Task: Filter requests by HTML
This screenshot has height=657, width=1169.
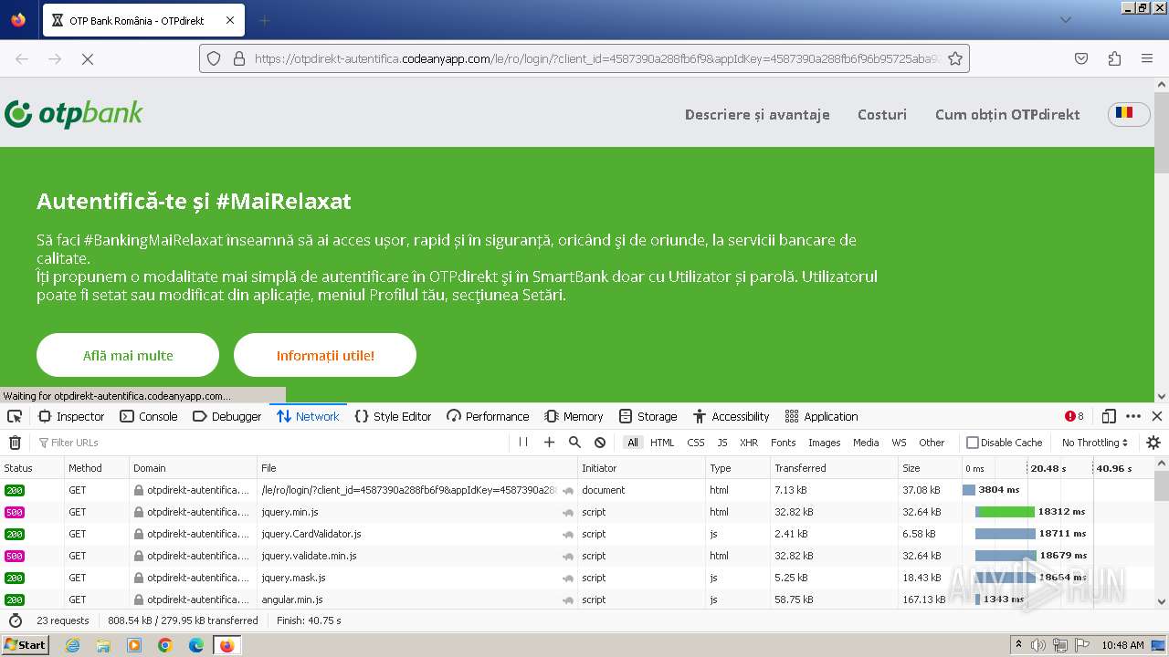Action: coord(662,443)
